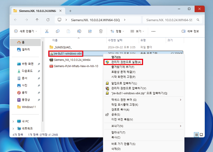Open the 정렬 sort dropdown
The image size is (213, 152).
click(117, 31)
